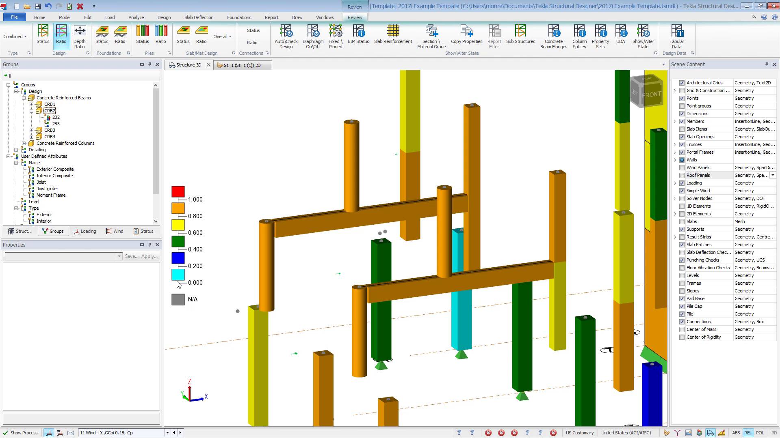Click the FRONT view cube
This screenshot has width=780, height=438.
point(651,94)
